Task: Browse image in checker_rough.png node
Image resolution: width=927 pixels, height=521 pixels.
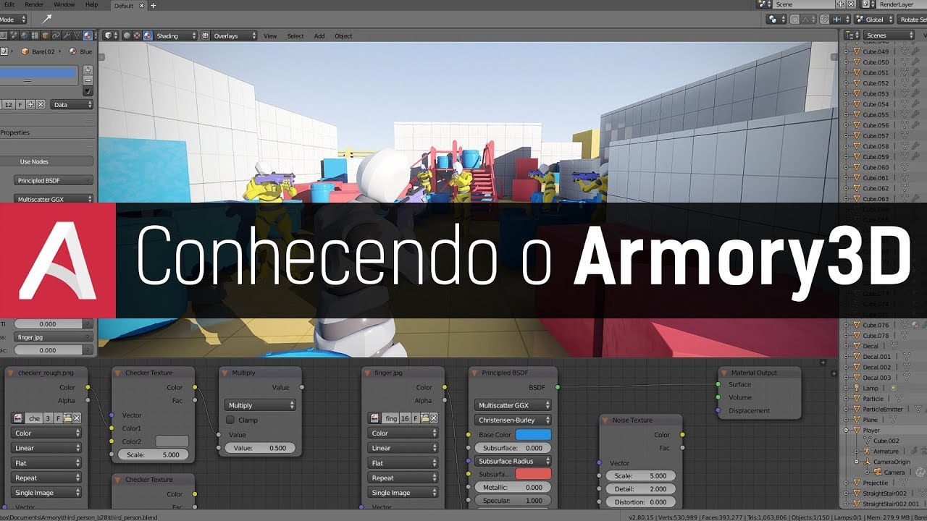Action: click(x=17, y=418)
